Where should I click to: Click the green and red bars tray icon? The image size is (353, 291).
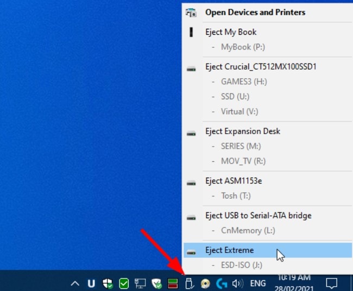click(x=173, y=283)
